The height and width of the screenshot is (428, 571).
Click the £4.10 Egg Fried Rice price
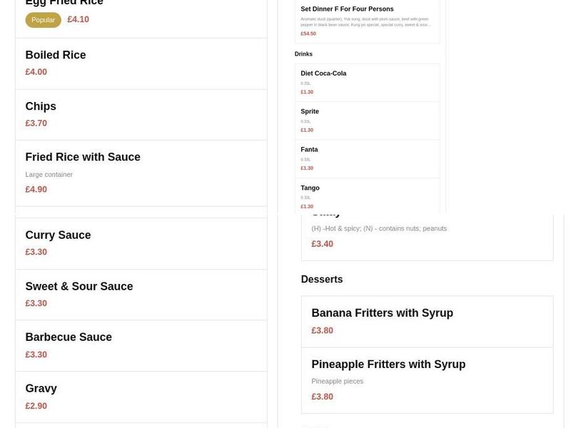[78, 20]
